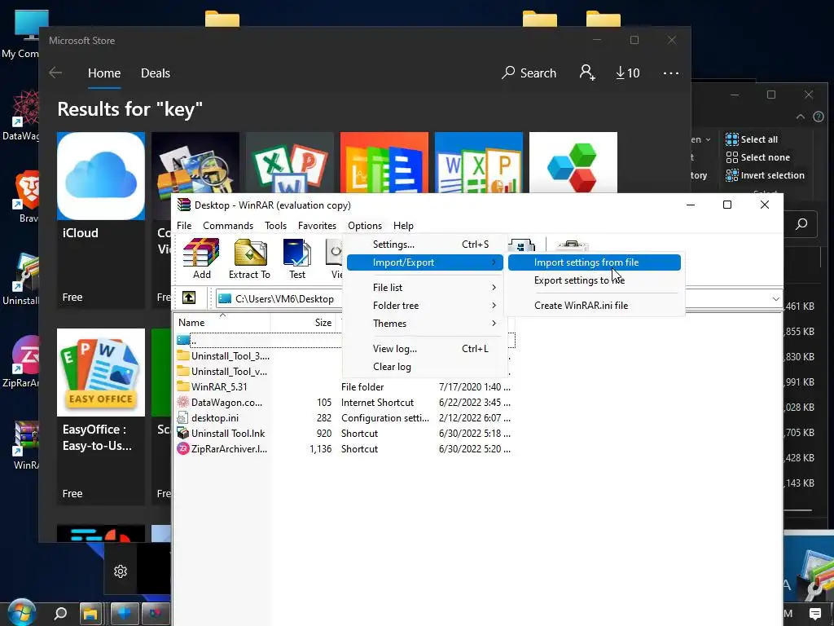Screen dimensions: 834x626
Task: Open the Commands menu in WinRAR
Action: (228, 226)
